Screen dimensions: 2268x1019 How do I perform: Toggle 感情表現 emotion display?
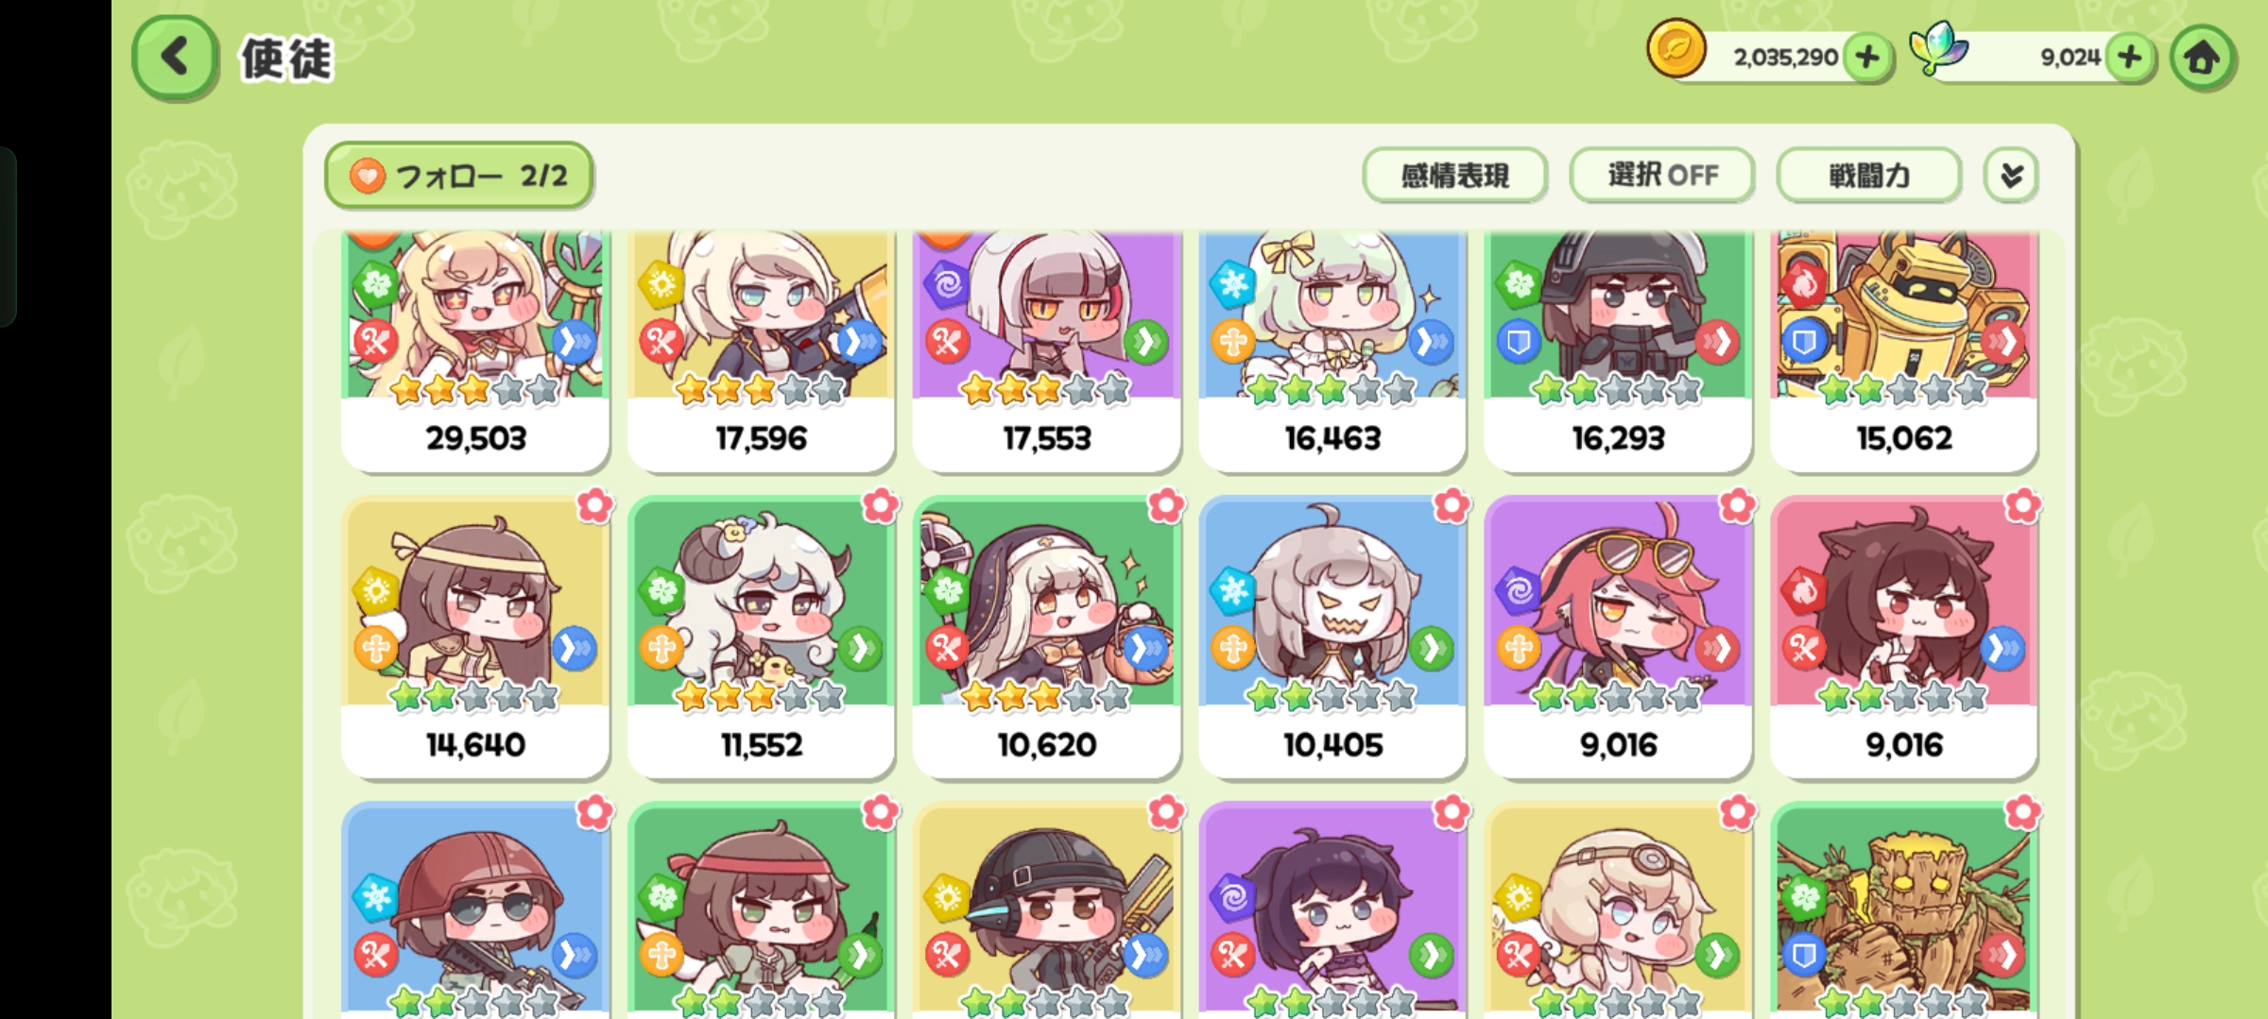(x=1455, y=176)
